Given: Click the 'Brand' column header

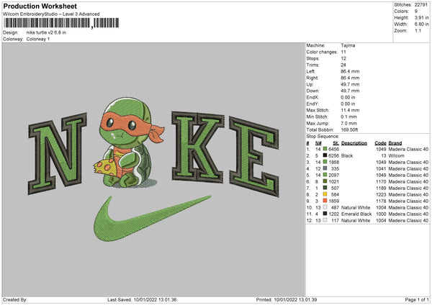Looking at the screenshot, I should [x=395, y=143].
